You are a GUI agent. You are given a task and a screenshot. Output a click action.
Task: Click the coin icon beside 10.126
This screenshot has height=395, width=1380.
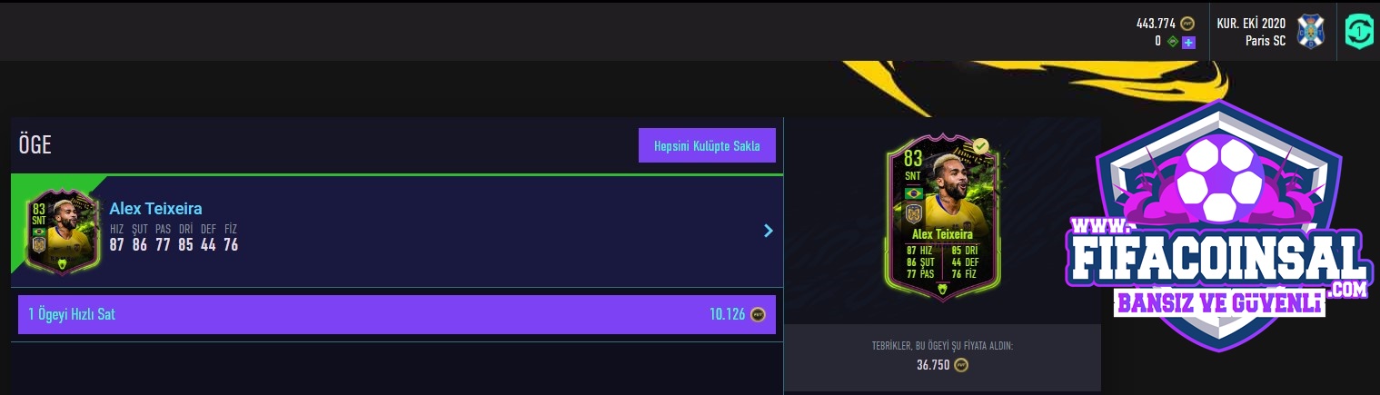click(758, 314)
